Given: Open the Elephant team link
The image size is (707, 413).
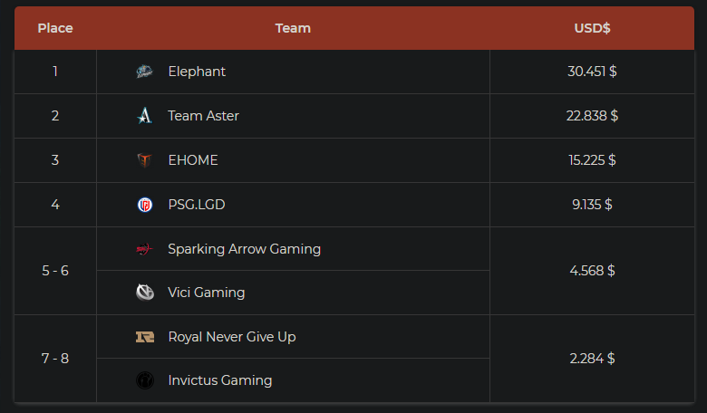Looking at the screenshot, I should [x=197, y=72].
